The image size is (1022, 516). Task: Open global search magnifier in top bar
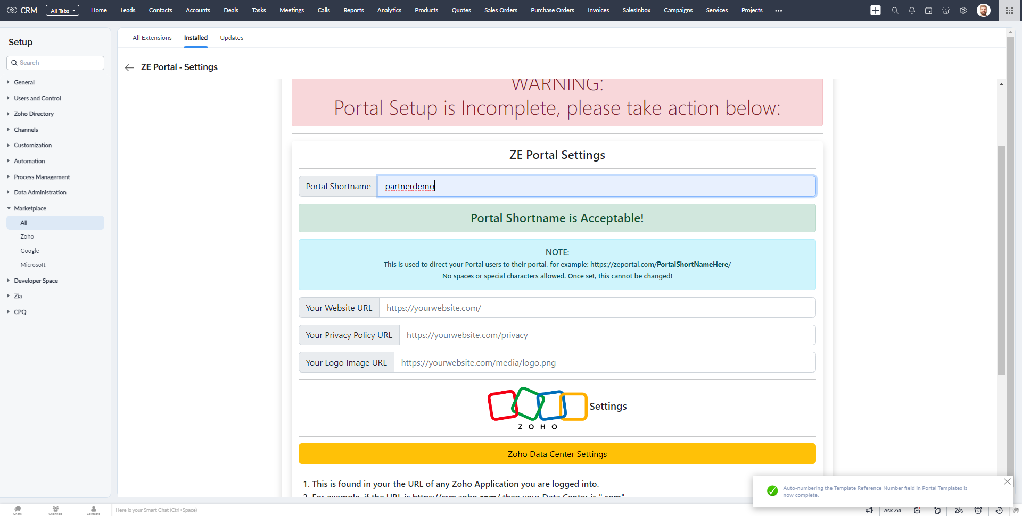click(x=895, y=10)
